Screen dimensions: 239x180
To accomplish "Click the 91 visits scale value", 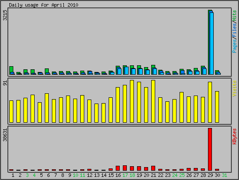I will pyautogui.click(x=5, y=83).
